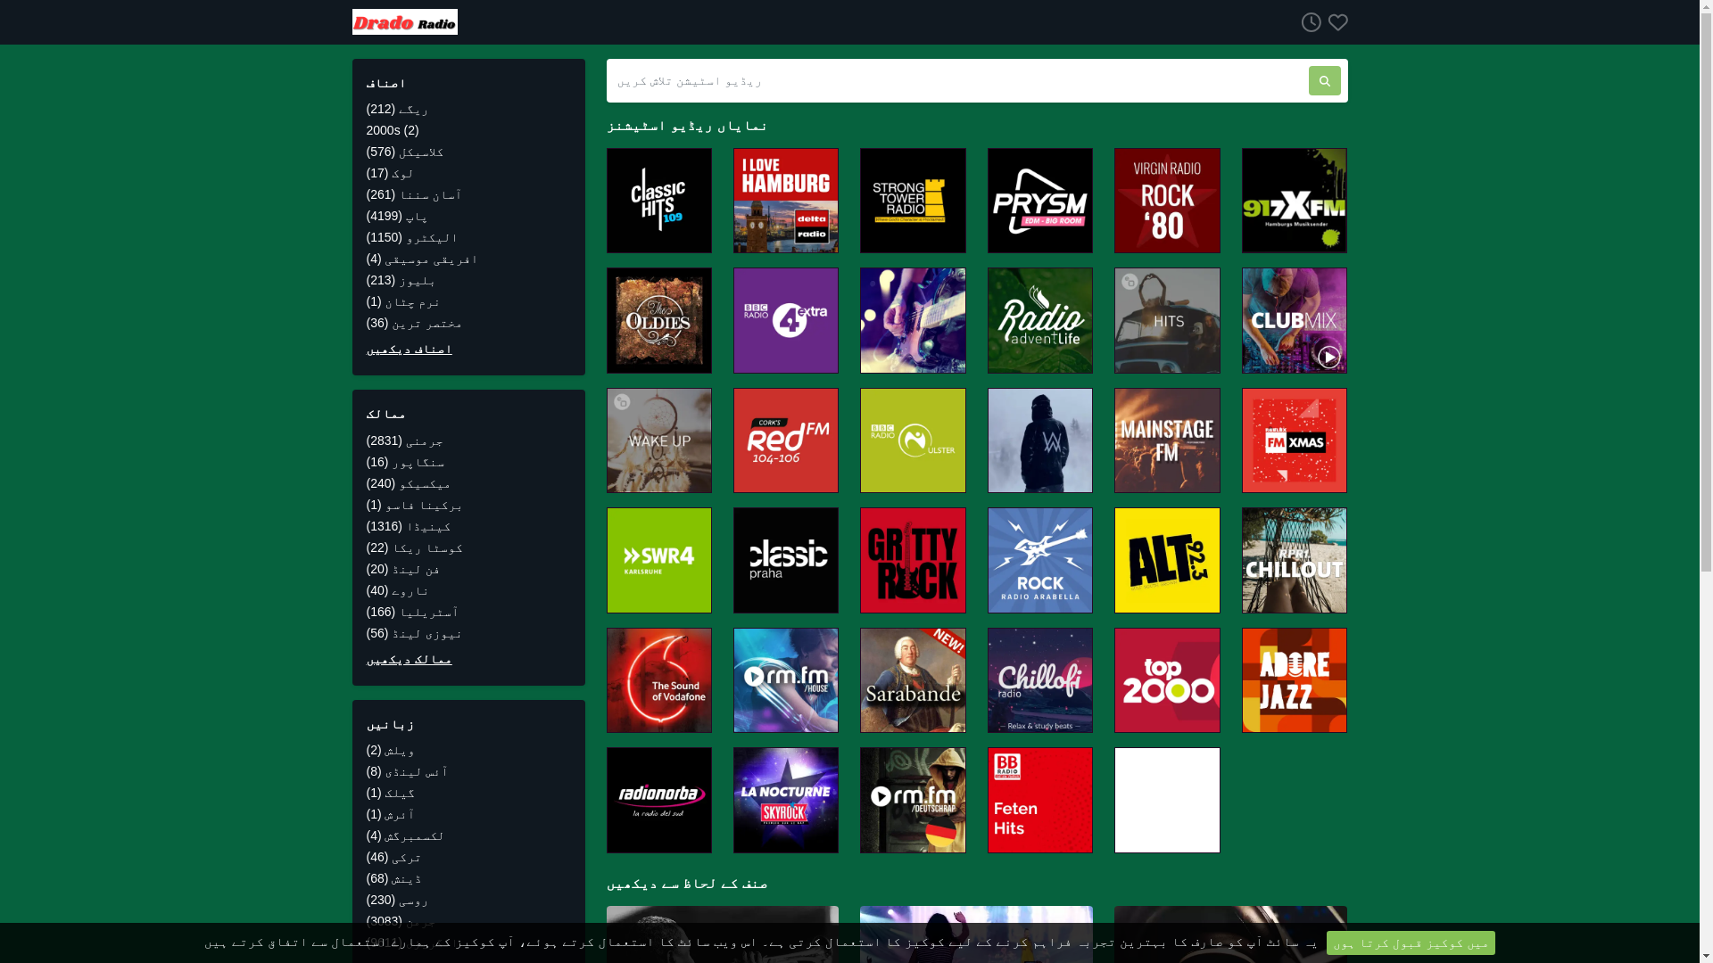Open SWR4 Karlsruhe station tile
1713x963 pixels.
659,561
